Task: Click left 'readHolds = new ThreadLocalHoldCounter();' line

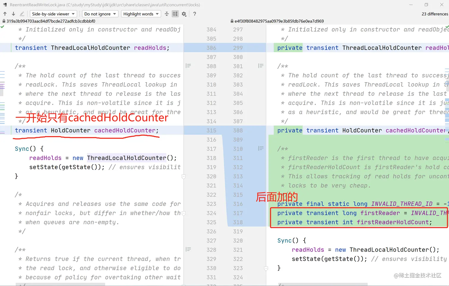Action: [103, 158]
